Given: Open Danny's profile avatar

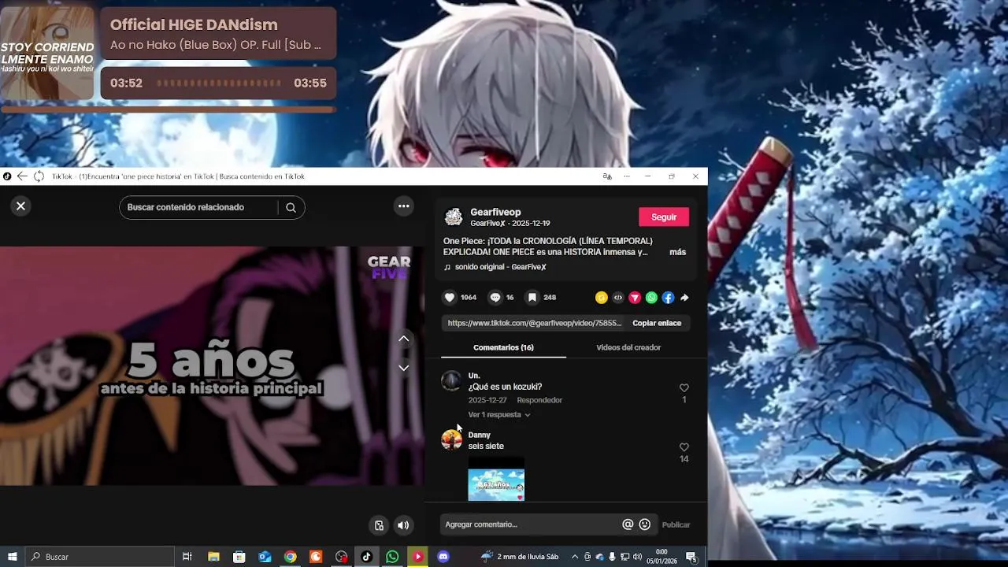Looking at the screenshot, I should tap(452, 439).
